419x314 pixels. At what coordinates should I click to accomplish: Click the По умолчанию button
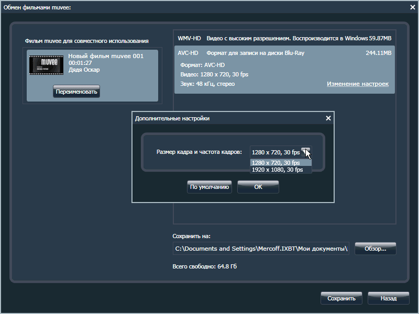209,187
